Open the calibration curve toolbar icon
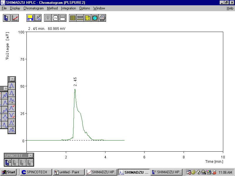 coord(15,18)
